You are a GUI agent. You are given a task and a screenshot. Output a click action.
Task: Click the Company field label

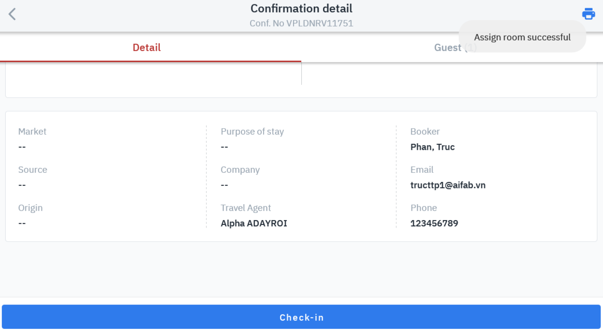tap(240, 170)
